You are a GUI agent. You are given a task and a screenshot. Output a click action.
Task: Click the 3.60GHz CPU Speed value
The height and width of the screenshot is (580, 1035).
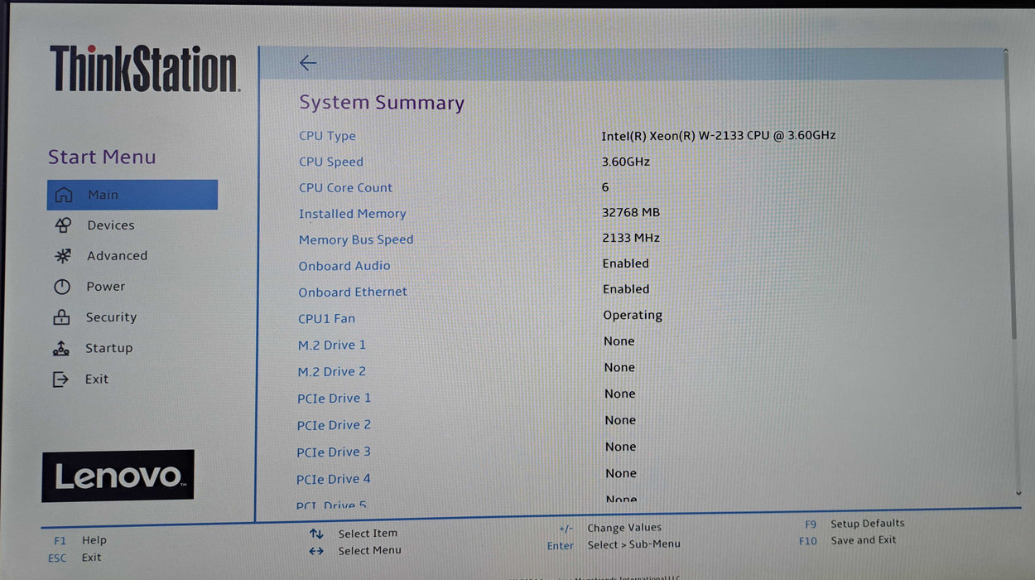(x=626, y=162)
